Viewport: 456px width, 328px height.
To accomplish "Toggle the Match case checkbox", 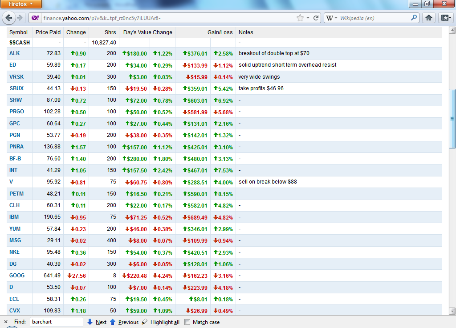I will pos(187,322).
